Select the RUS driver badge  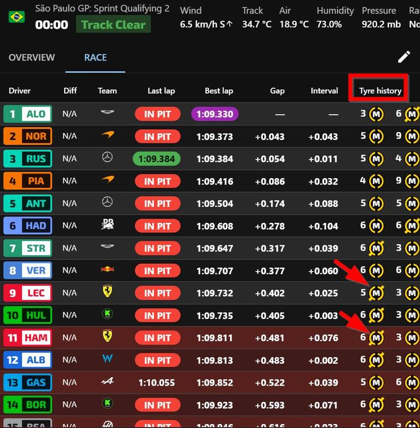pos(27,159)
